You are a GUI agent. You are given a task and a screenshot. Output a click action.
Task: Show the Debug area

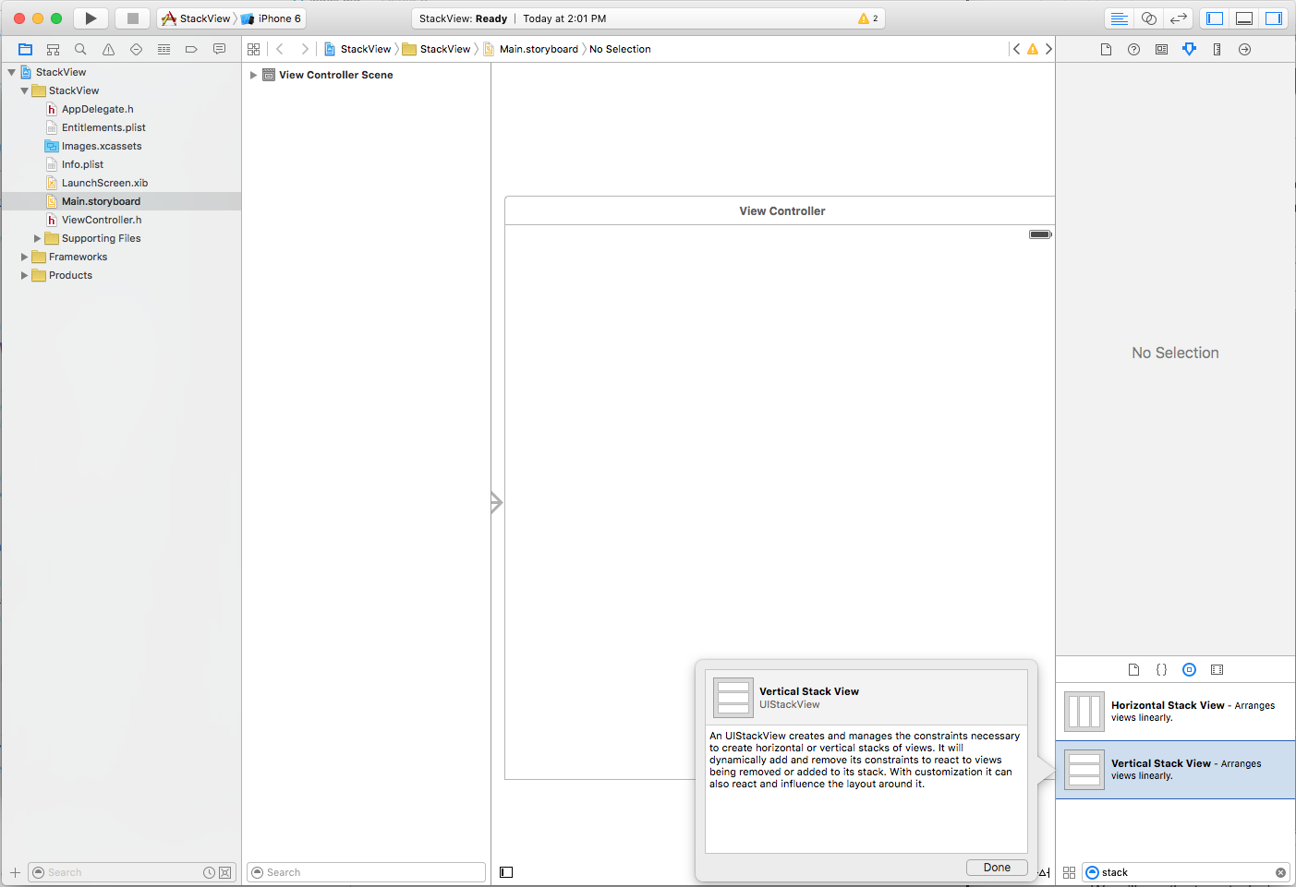coord(1244,18)
